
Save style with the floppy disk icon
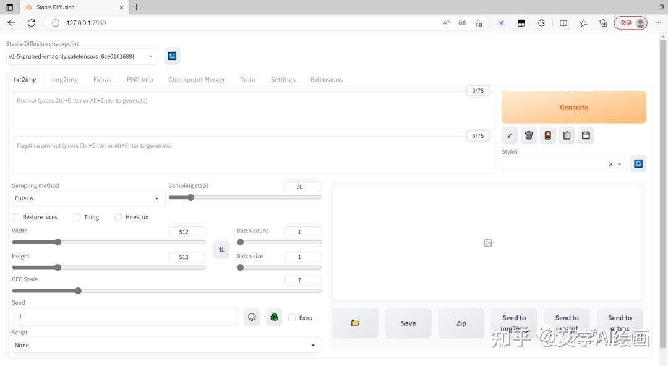(x=586, y=135)
